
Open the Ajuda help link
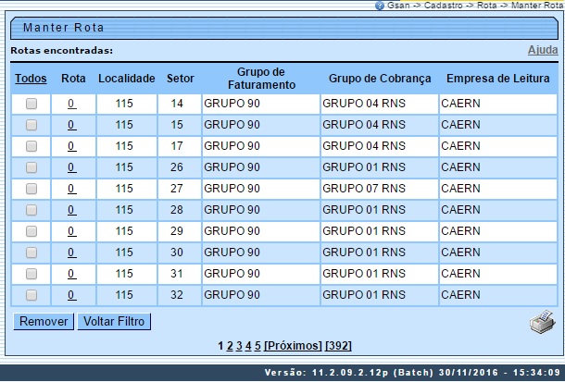543,50
